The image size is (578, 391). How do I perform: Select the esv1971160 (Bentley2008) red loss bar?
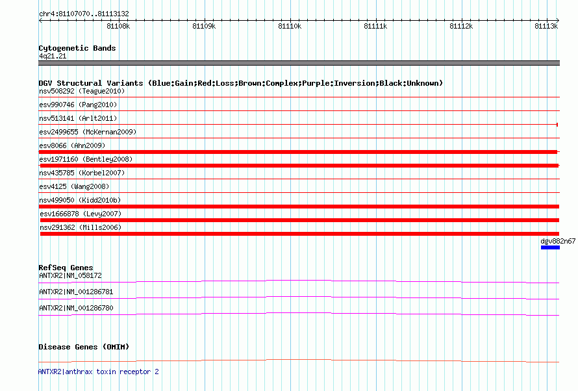299,166
